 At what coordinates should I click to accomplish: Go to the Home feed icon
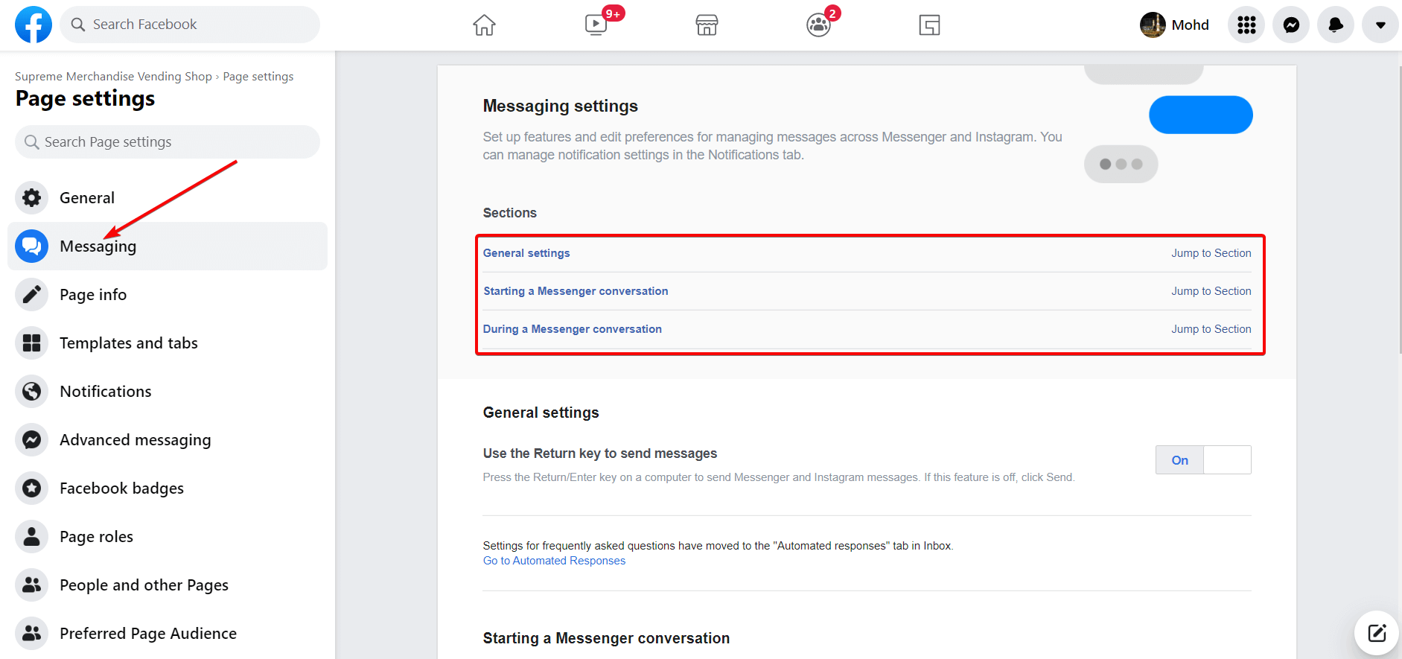coord(484,25)
